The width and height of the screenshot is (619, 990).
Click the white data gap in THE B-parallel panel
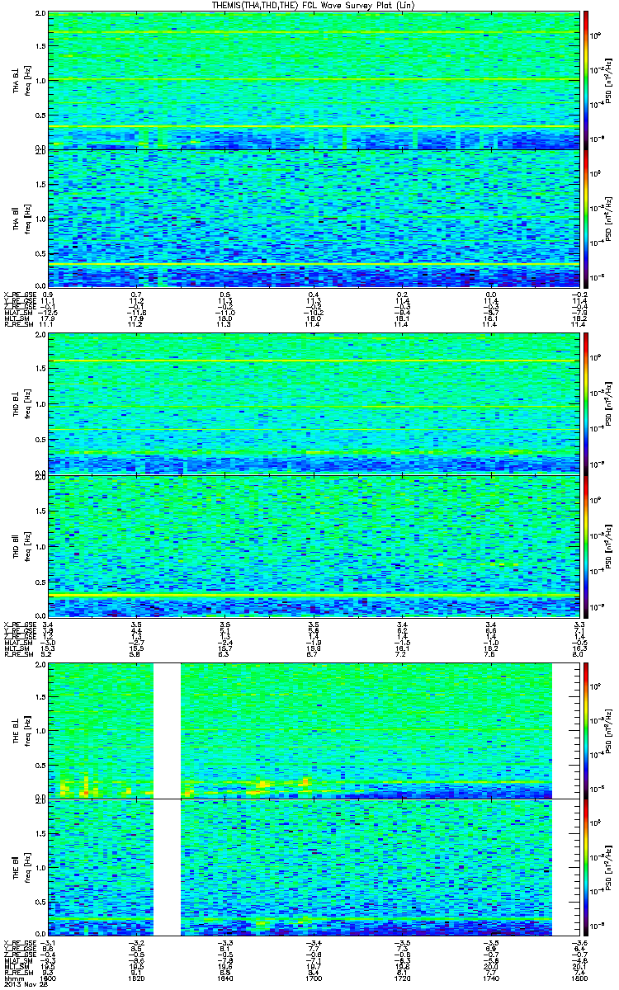[168, 869]
